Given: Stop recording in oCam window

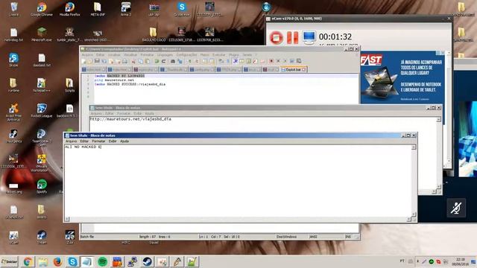Looking at the screenshot, I should click(x=277, y=38).
